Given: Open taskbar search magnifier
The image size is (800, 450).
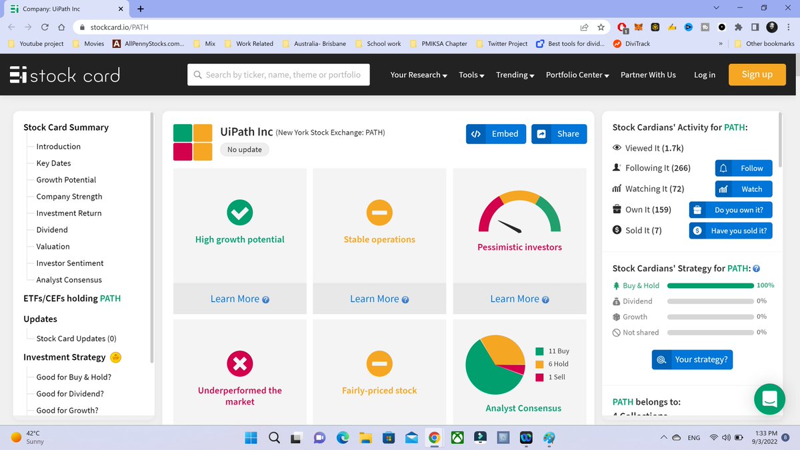Looking at the screenshot, I should point(275,438).
